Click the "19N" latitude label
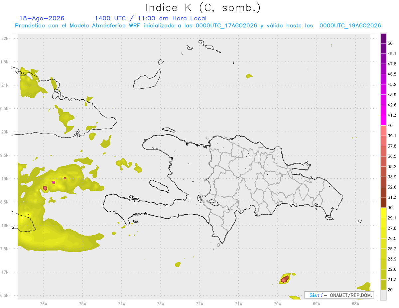The image size is (399, 308). coord(5,179)
